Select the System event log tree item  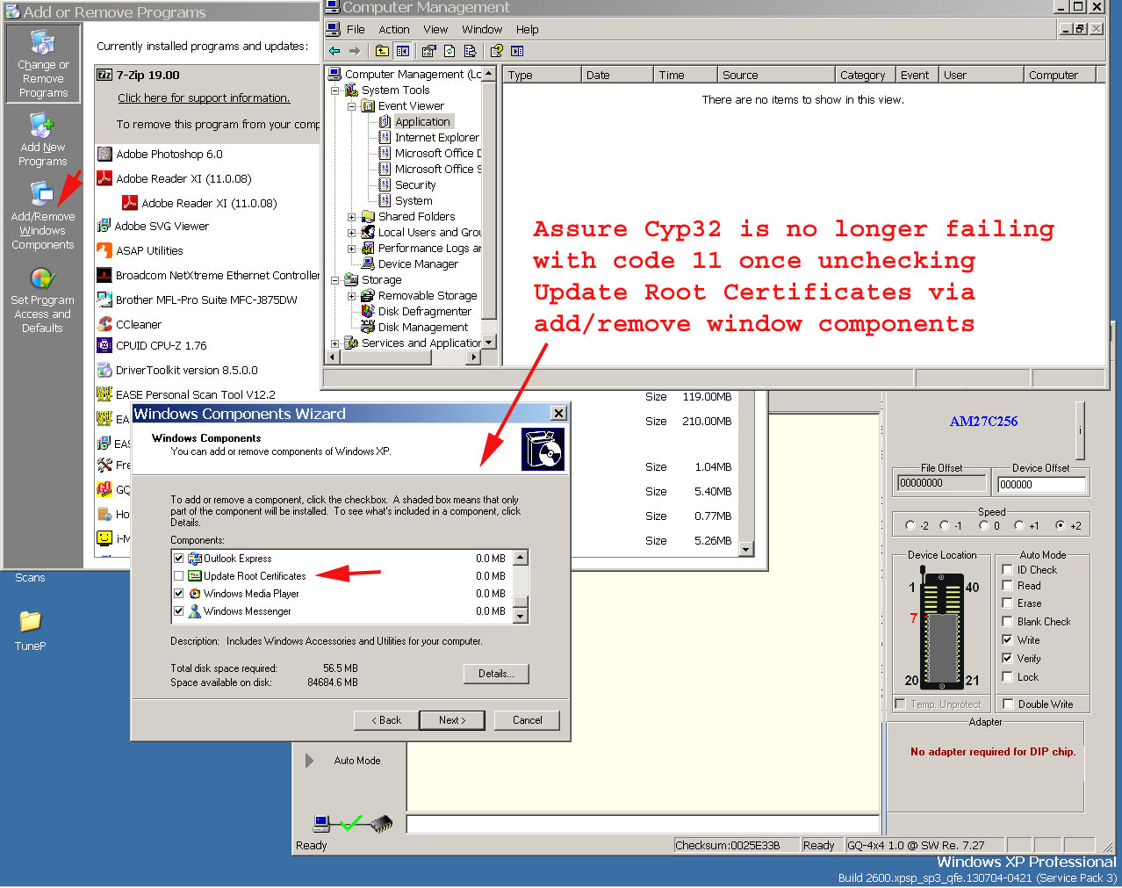414,201
